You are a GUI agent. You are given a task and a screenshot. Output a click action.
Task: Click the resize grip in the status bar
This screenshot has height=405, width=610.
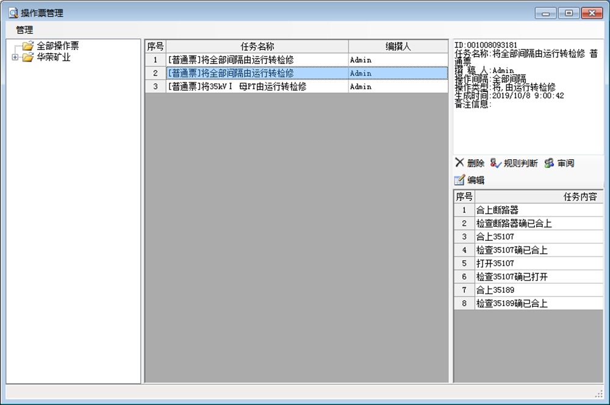(x=598, y=393)
